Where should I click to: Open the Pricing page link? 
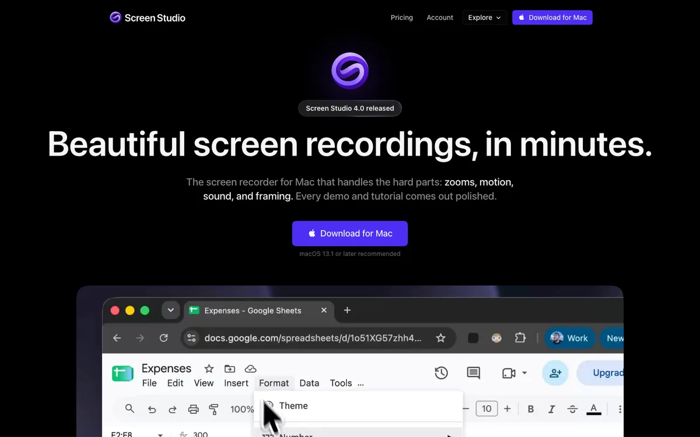[x=402, y=17]
